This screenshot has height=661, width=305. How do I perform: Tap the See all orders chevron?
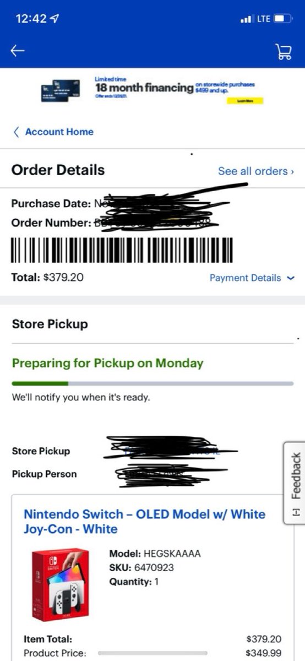pos(292,172)
